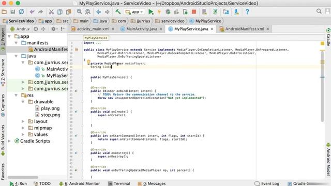Screen dimensions: 331x186
Task: Open the app run configuration dropdown
Action: click(x=134, y=12)
